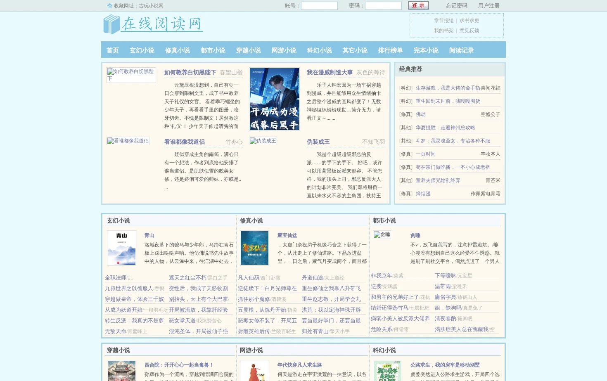
Task: Go to the 首页 navigation tab
Action: (113, 50)
